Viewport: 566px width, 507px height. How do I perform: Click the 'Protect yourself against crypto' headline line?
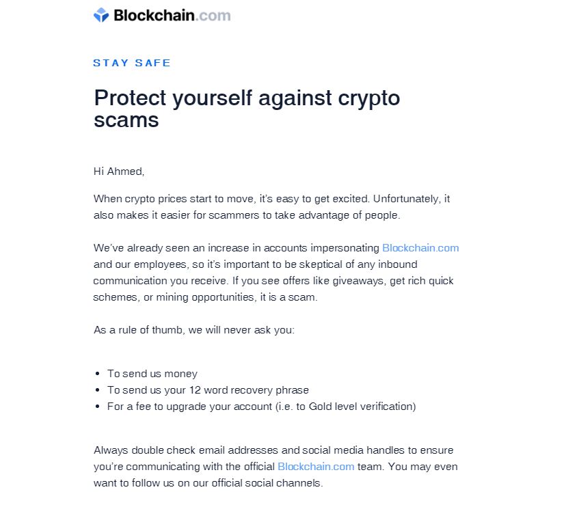coord(247,98)
